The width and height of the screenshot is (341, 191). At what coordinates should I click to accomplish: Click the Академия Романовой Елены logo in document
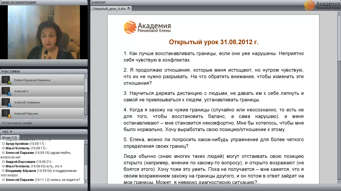coord(147,27)
